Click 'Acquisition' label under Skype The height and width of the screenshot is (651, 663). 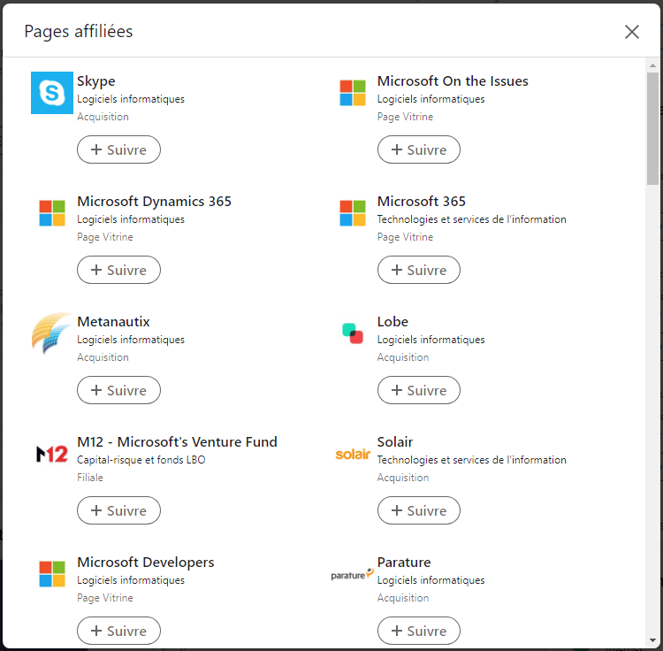[x=103, y=117]
